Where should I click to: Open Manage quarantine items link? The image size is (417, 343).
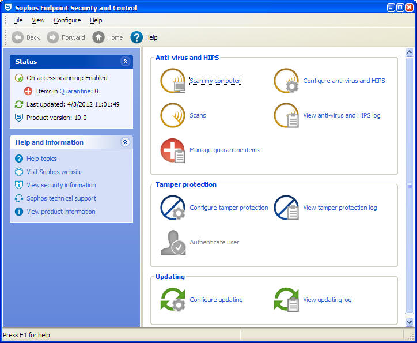coord(224,150)
